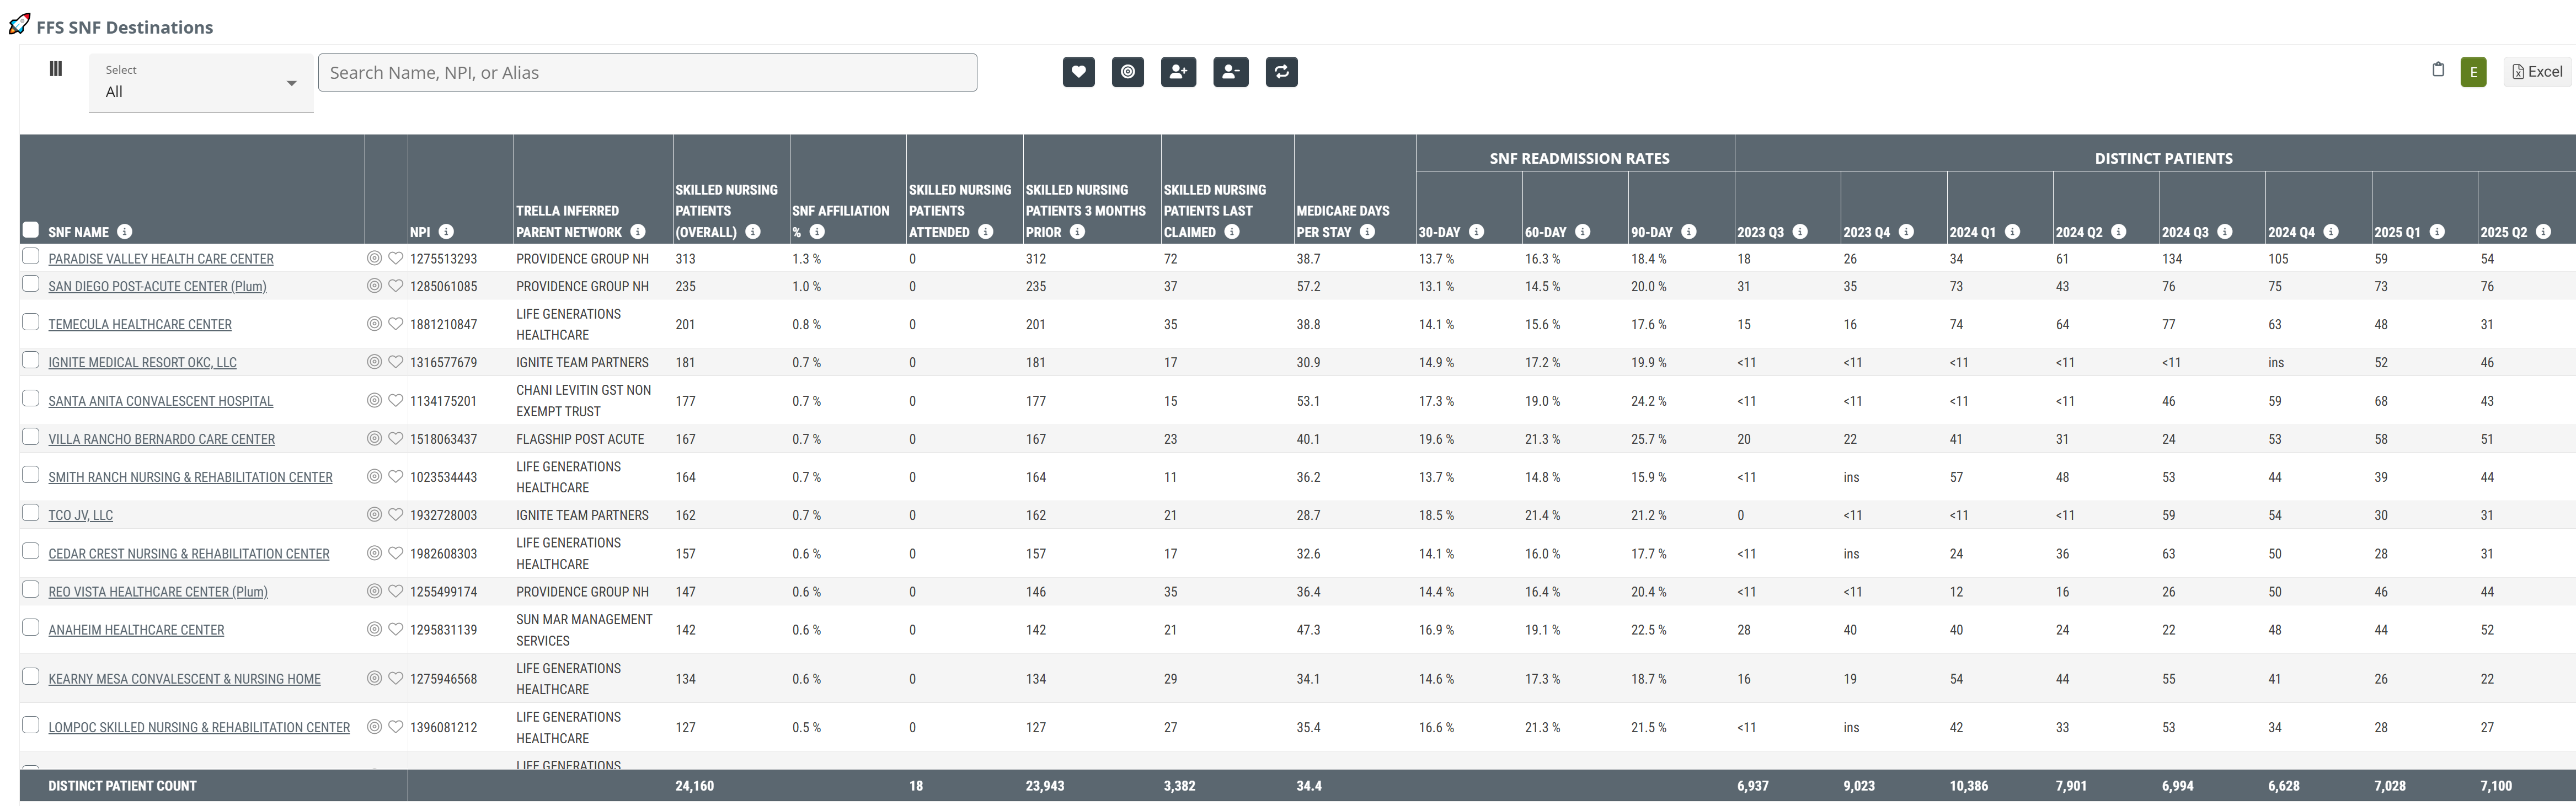Toggle the select-all checkbox in header
Screen dimensions: 2576x806
[31, 230]
